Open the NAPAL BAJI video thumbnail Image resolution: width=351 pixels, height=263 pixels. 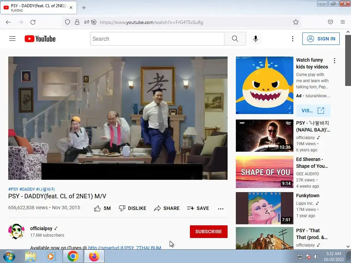click(x=264, y=136)
